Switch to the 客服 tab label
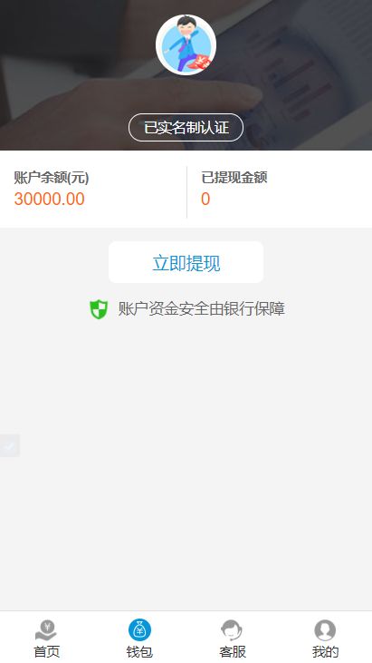372x663 pixels. 233,651
